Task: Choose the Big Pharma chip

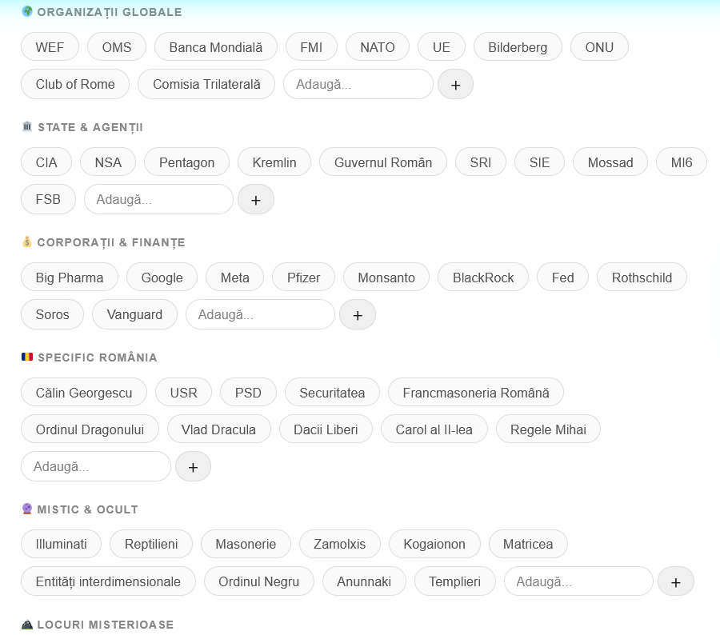Action: coord(70,278)
